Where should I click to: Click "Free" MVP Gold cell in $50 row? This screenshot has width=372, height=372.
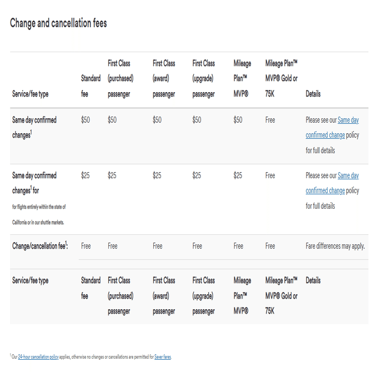click(270, 120)
